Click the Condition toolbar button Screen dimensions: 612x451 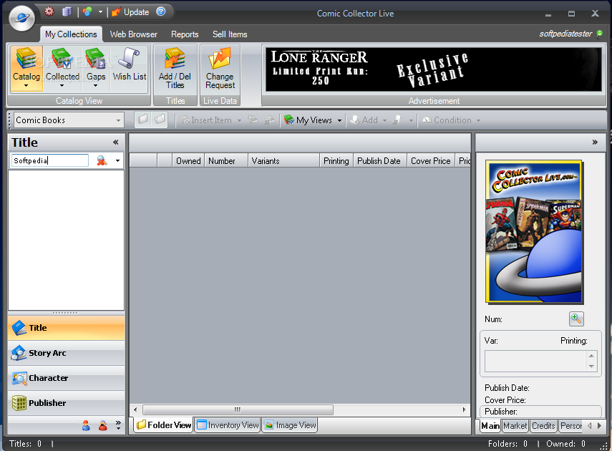point(447,120)
